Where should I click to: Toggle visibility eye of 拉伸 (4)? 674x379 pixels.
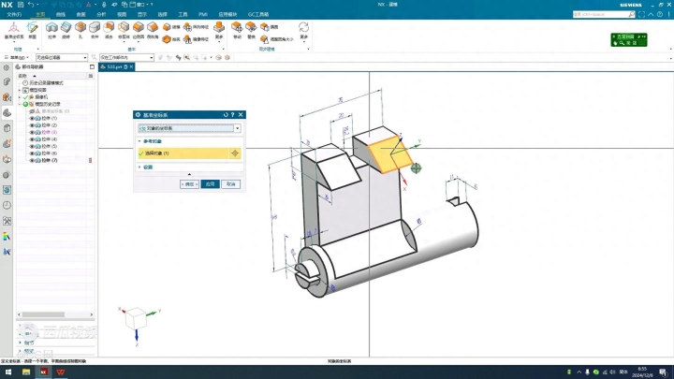pos(32,139)
